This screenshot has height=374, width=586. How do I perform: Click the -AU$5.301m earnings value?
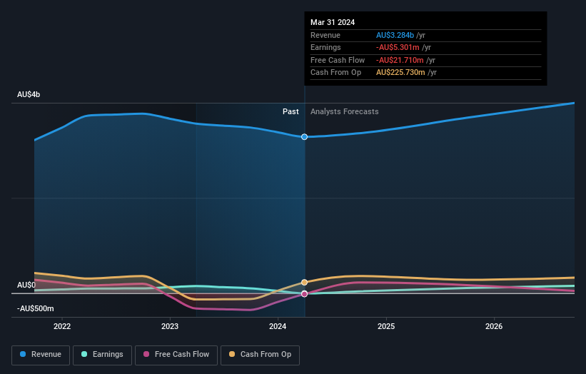(x=398, y=47)
